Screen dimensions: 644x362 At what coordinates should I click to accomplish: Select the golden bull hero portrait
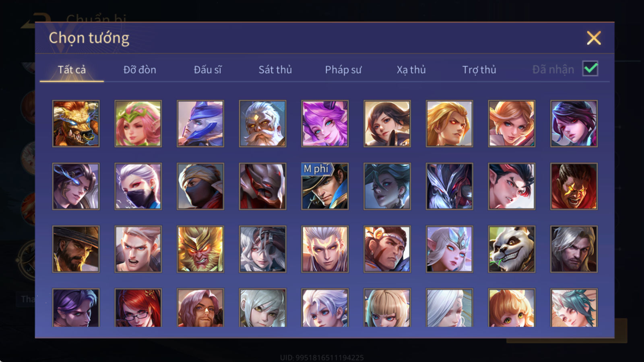point(76,123)
